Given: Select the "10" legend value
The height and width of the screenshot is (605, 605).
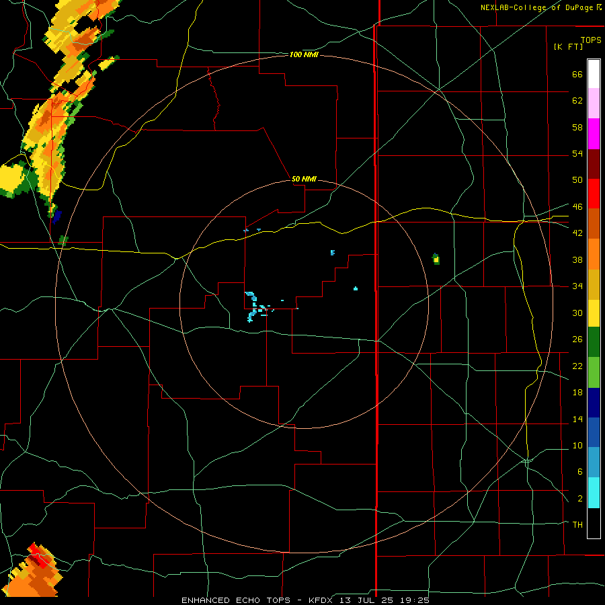Looking at the screenshot, I should click(577, 445).
